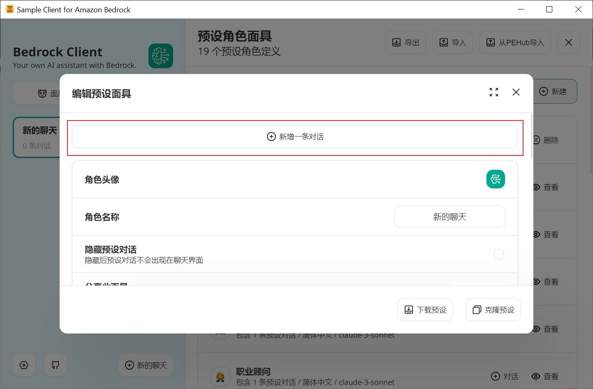This screenshot has width=593, height=389.
Task: Toggle the 隐藏预设对话 checkbox
Action: tap(498, 254)
